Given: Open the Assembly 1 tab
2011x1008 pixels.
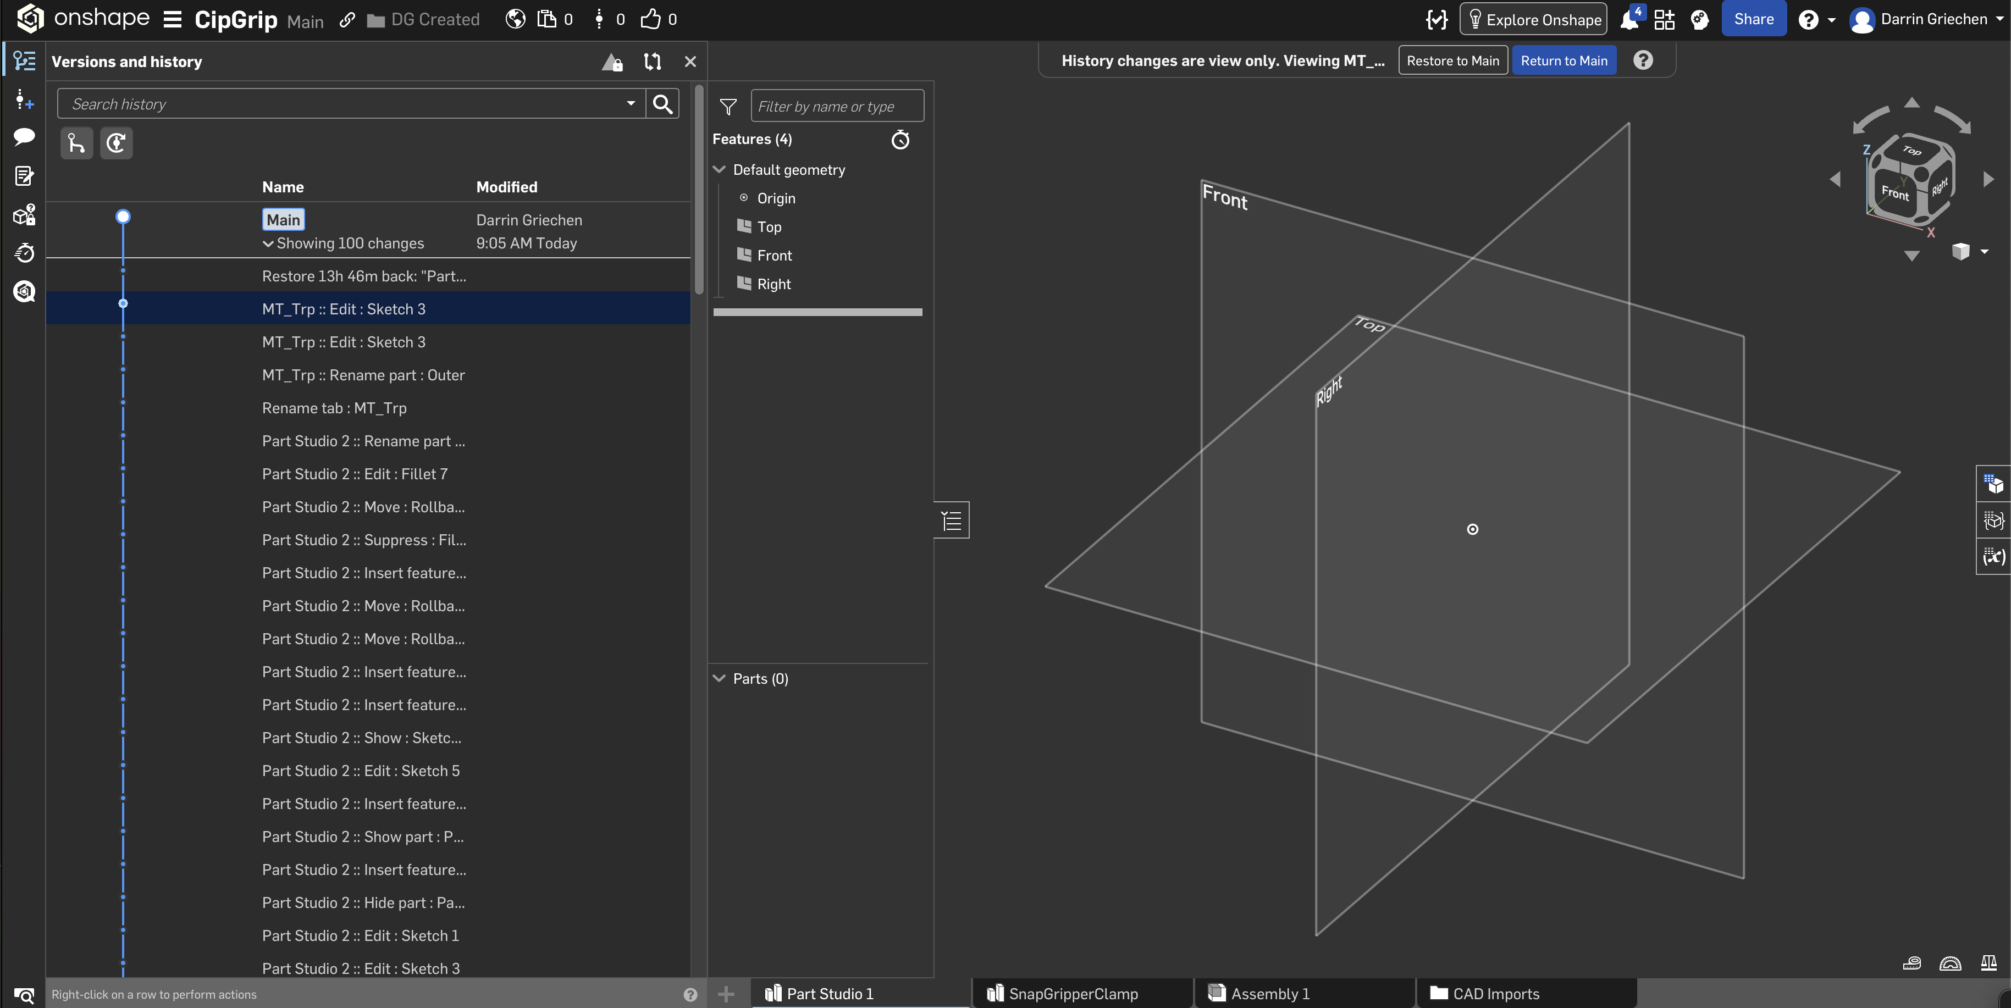Looking at the screenshot, I should pos(1269,993).
